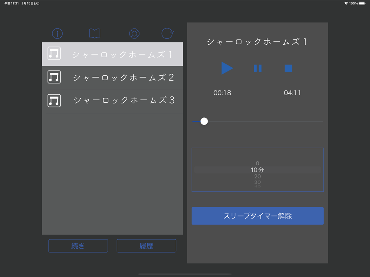Tap the Wi-Fi status icon
The image size is (370, 277).
[346, 3]
